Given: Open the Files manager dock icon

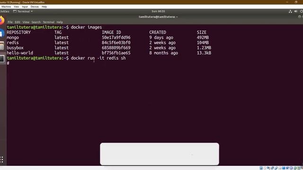Looking at the screenshot, I should pos(2,46).
